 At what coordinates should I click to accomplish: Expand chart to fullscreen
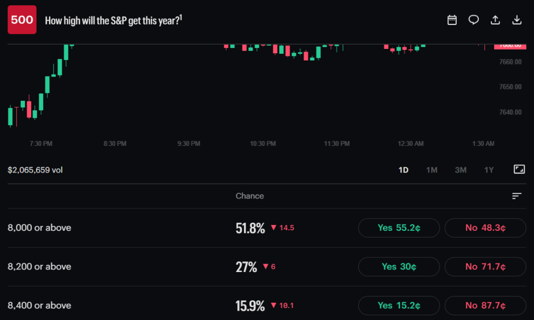click(519, 169)
